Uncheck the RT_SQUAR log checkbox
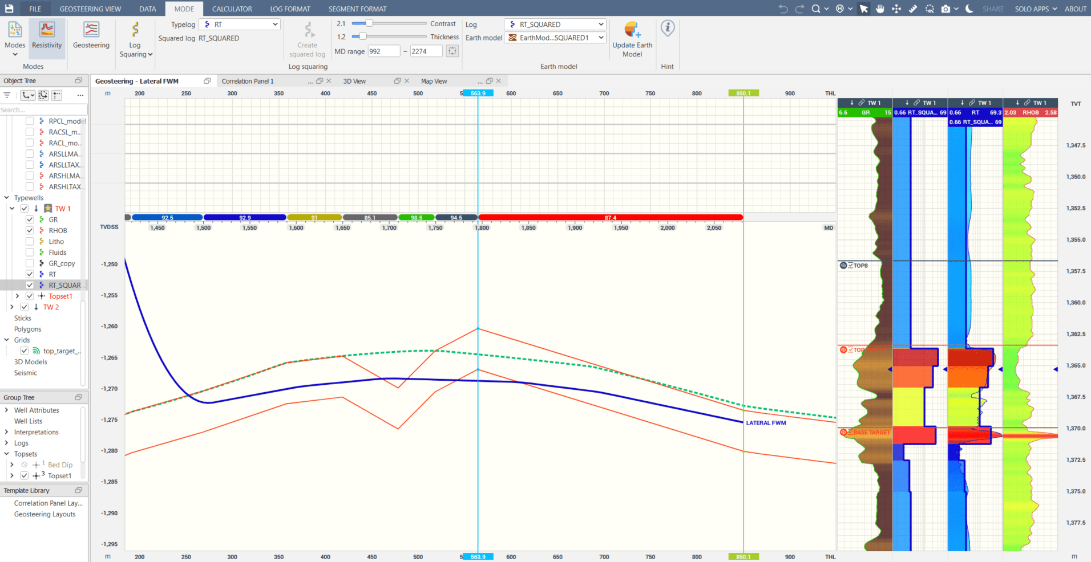Viewport: 1091px width, 562px height. pyautogui.click(x=30, y=285)
